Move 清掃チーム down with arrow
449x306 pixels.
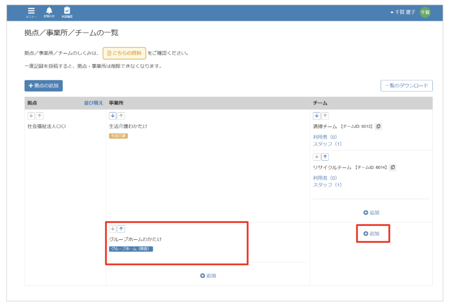tap(317, 116)
